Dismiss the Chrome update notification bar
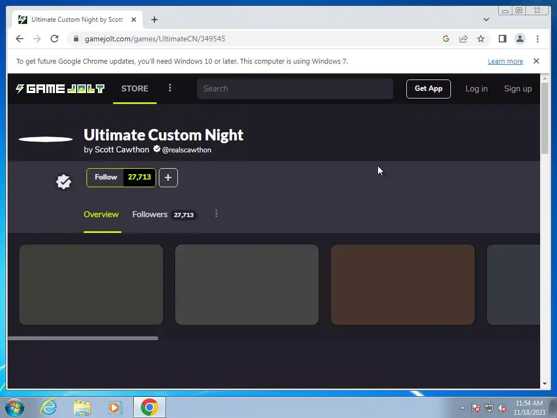The height and width of the screenshot is (418, 557). click(x=536, y=61)
